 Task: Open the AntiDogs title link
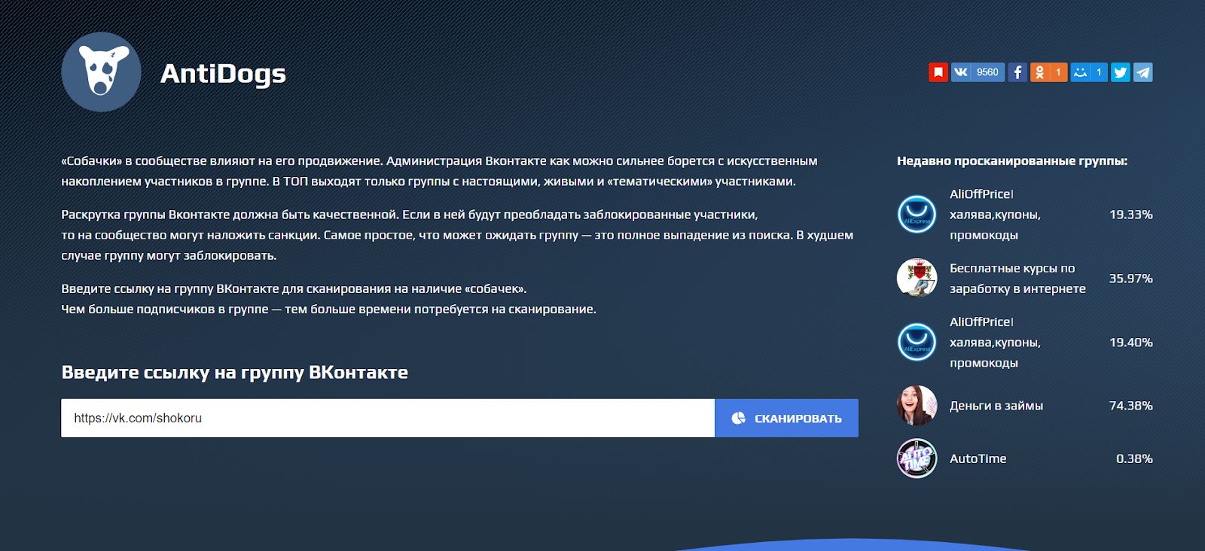[x=223, y=74]
